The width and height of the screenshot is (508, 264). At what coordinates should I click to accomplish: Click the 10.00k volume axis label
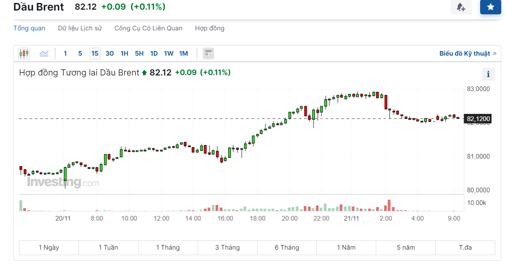pos(477,203)
